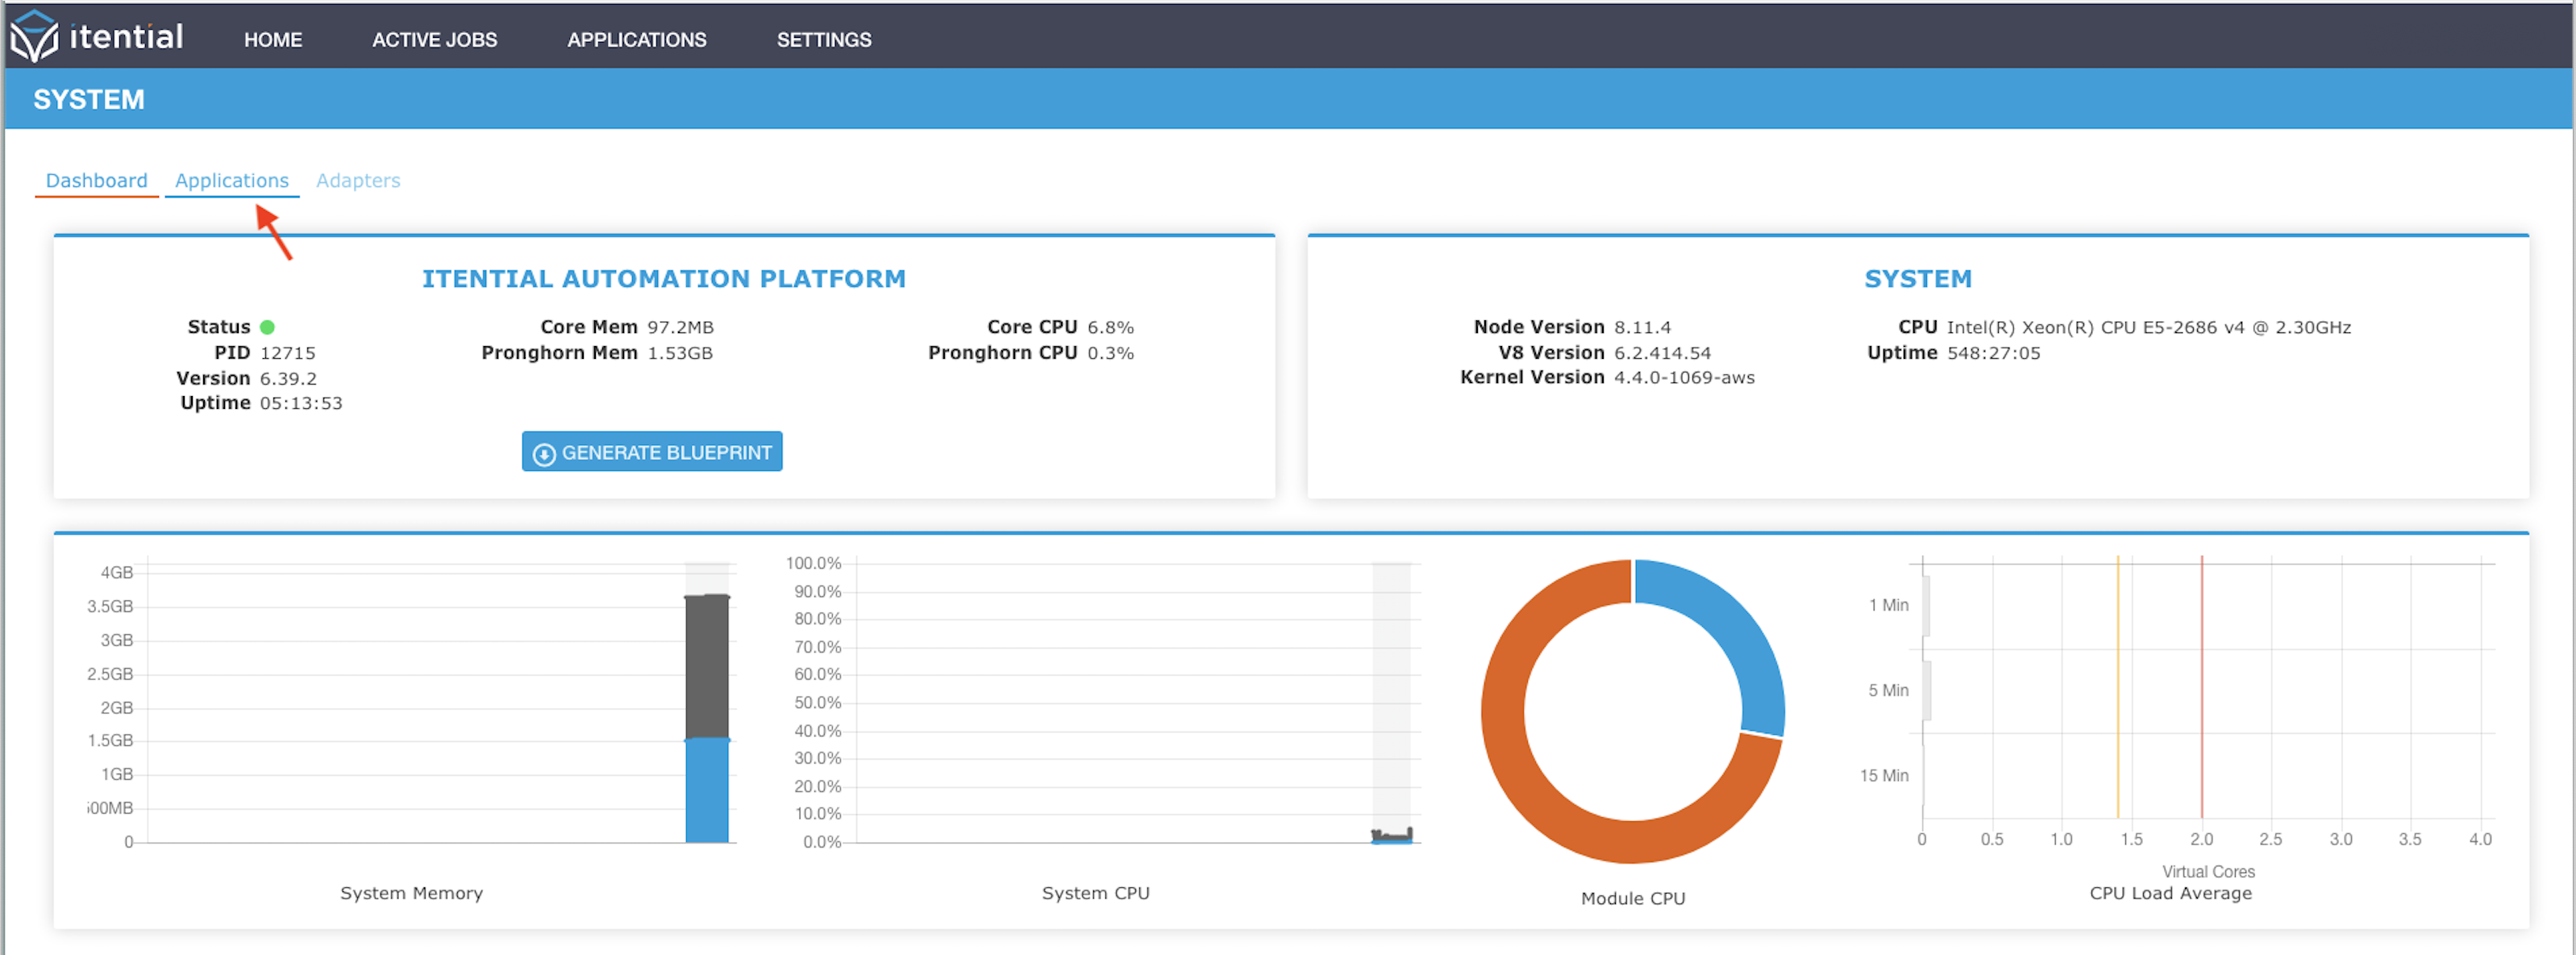Click the Itential logo icon
The width and height of the screenshot is (2576, 955).
[35, 37]
